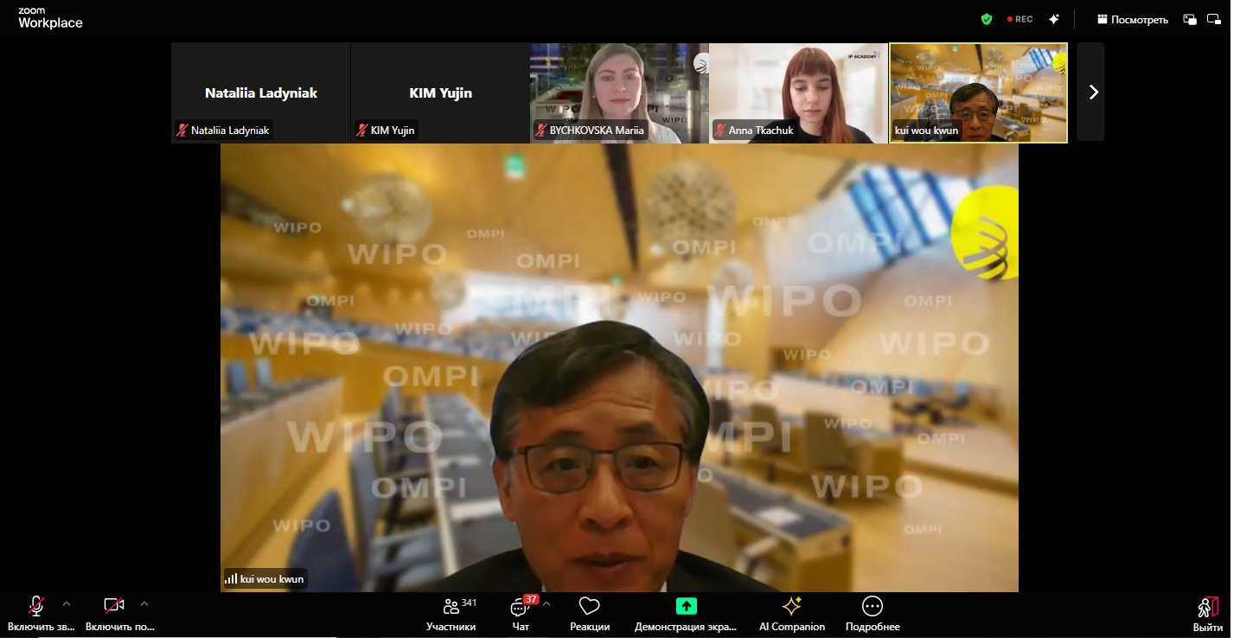Click the main speaker video of kui wou kwun
This screenshot has width=1240, height=638.
click(619, 367)
